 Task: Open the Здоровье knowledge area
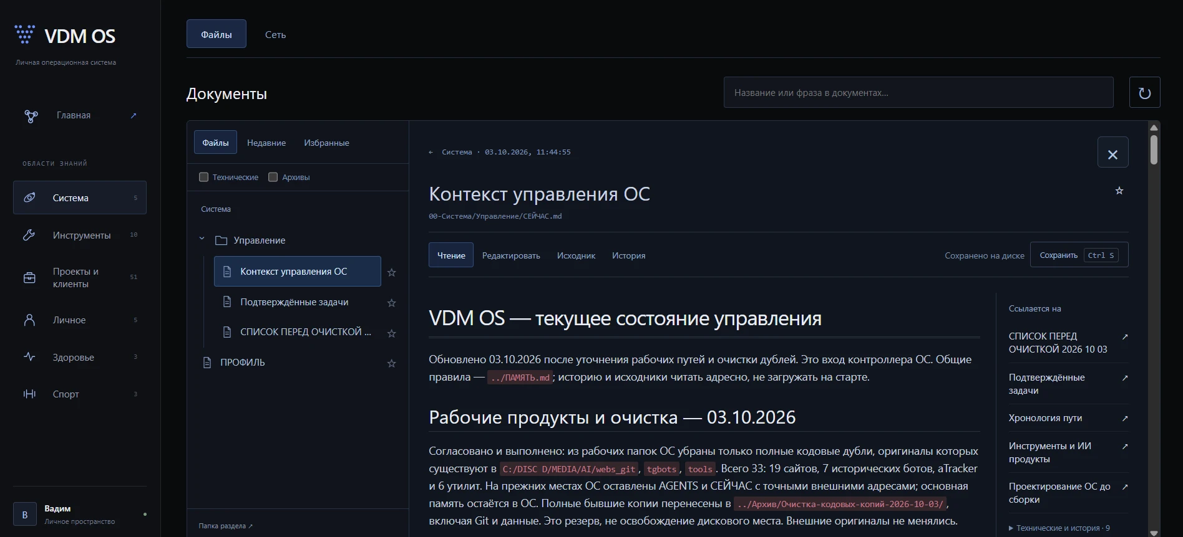coord(80,357)
